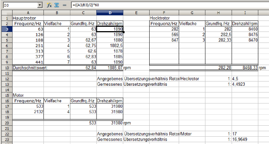The image size is (269, 144).
Task: Click cell containing 847
Action: 164,40
